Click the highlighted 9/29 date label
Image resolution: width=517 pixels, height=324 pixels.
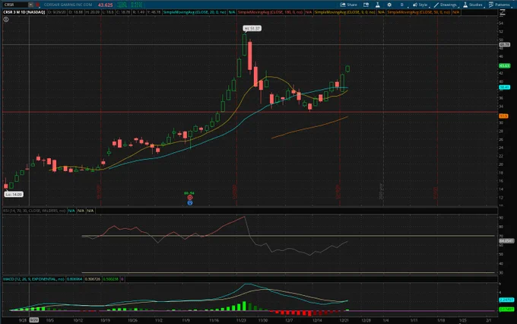tap(33, 320)
